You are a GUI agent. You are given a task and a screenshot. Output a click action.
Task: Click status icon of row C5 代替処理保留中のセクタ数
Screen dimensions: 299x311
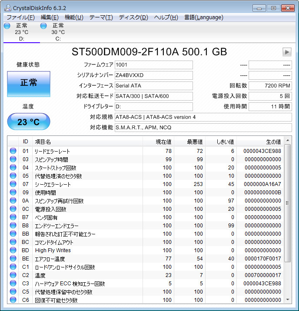coord(13,291)
